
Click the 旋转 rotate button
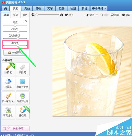(x=126, y=15)
